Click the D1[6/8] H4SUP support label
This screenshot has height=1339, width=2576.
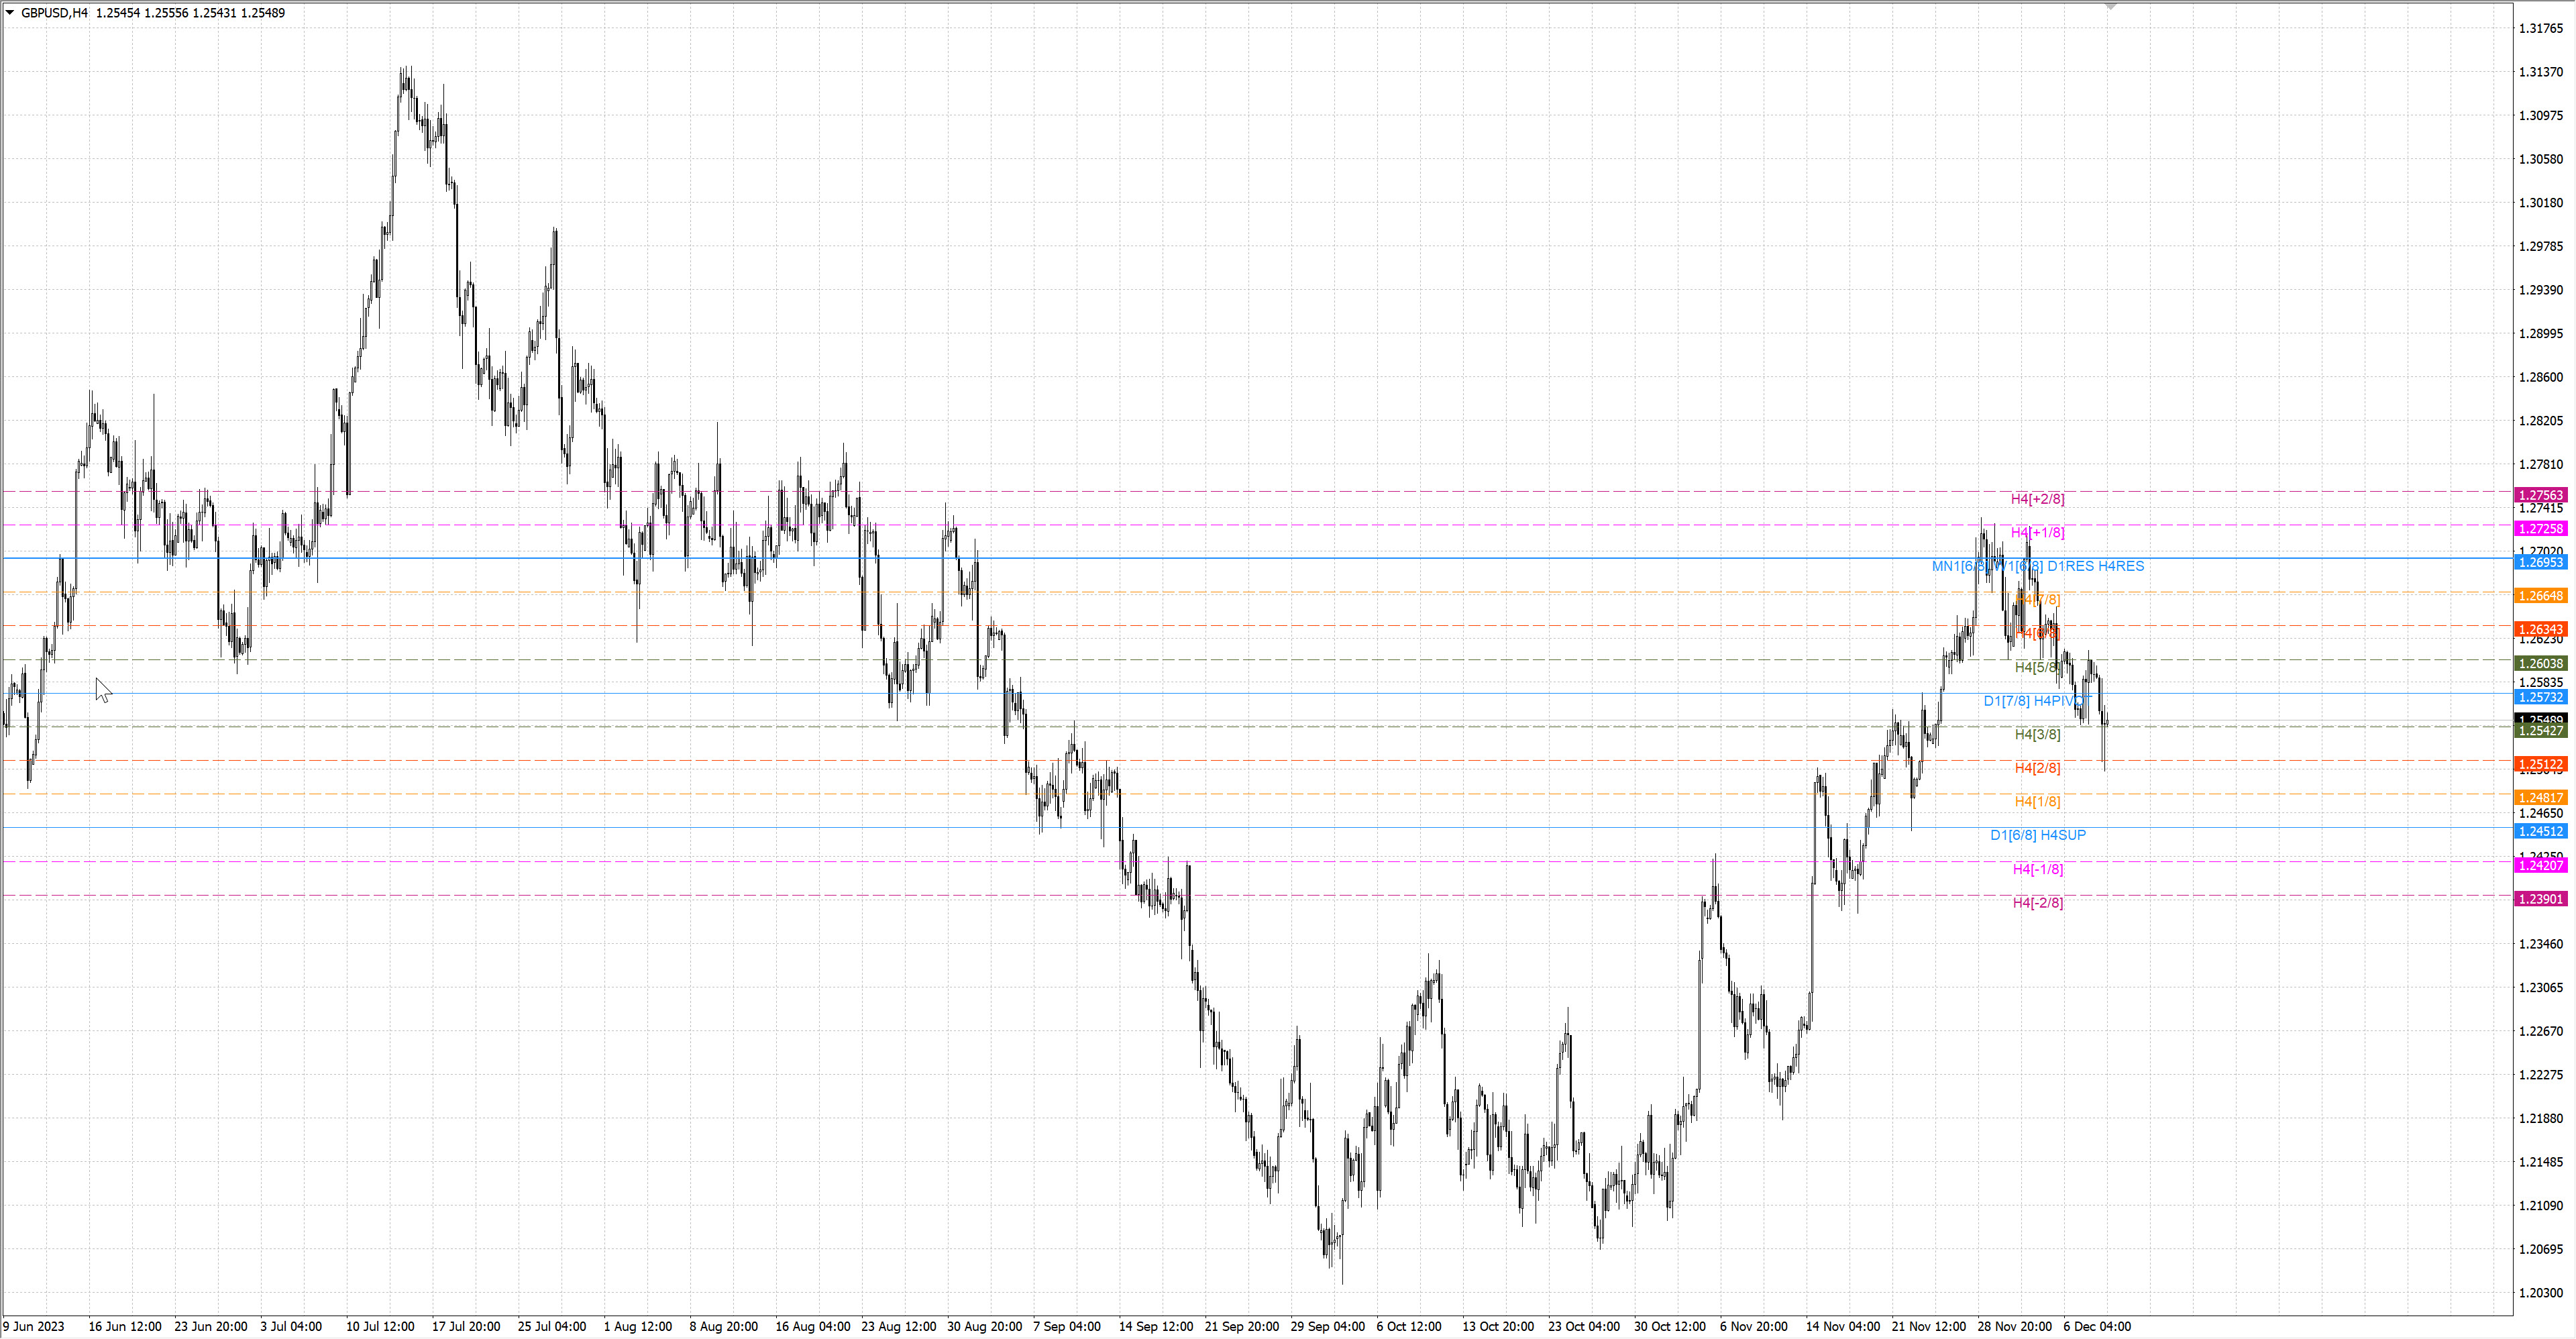(x=2038, y=835)
